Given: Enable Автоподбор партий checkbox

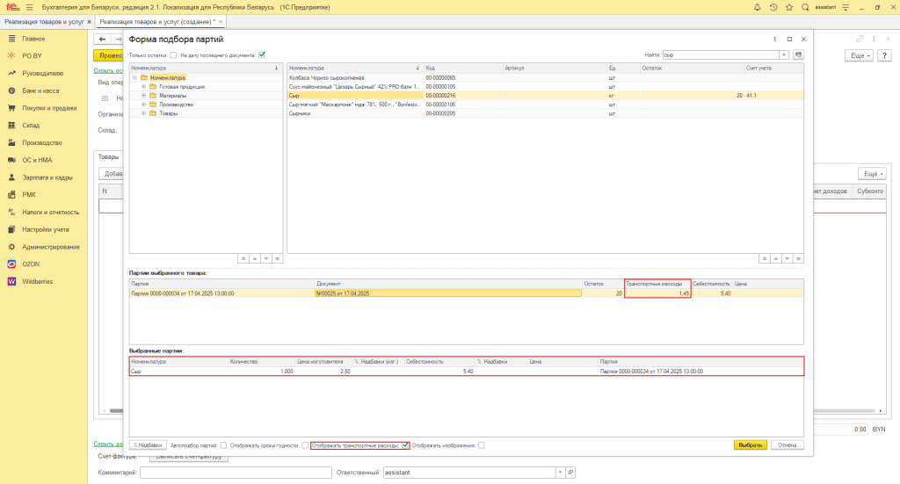Looking at the screenshot, I should (x=224, y=445).
